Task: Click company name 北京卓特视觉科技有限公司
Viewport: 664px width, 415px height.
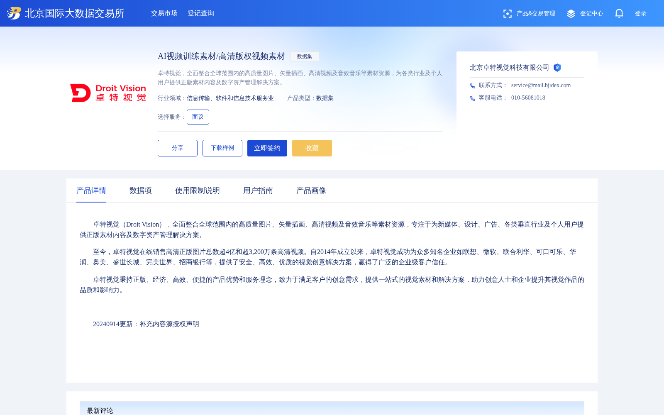Action: click(509, 68)
